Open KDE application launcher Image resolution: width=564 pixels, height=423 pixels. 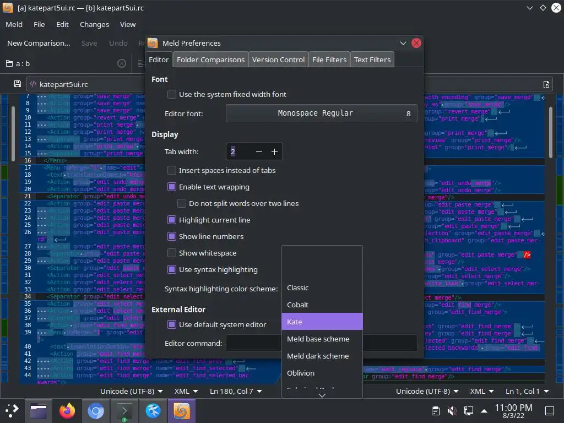12,410
